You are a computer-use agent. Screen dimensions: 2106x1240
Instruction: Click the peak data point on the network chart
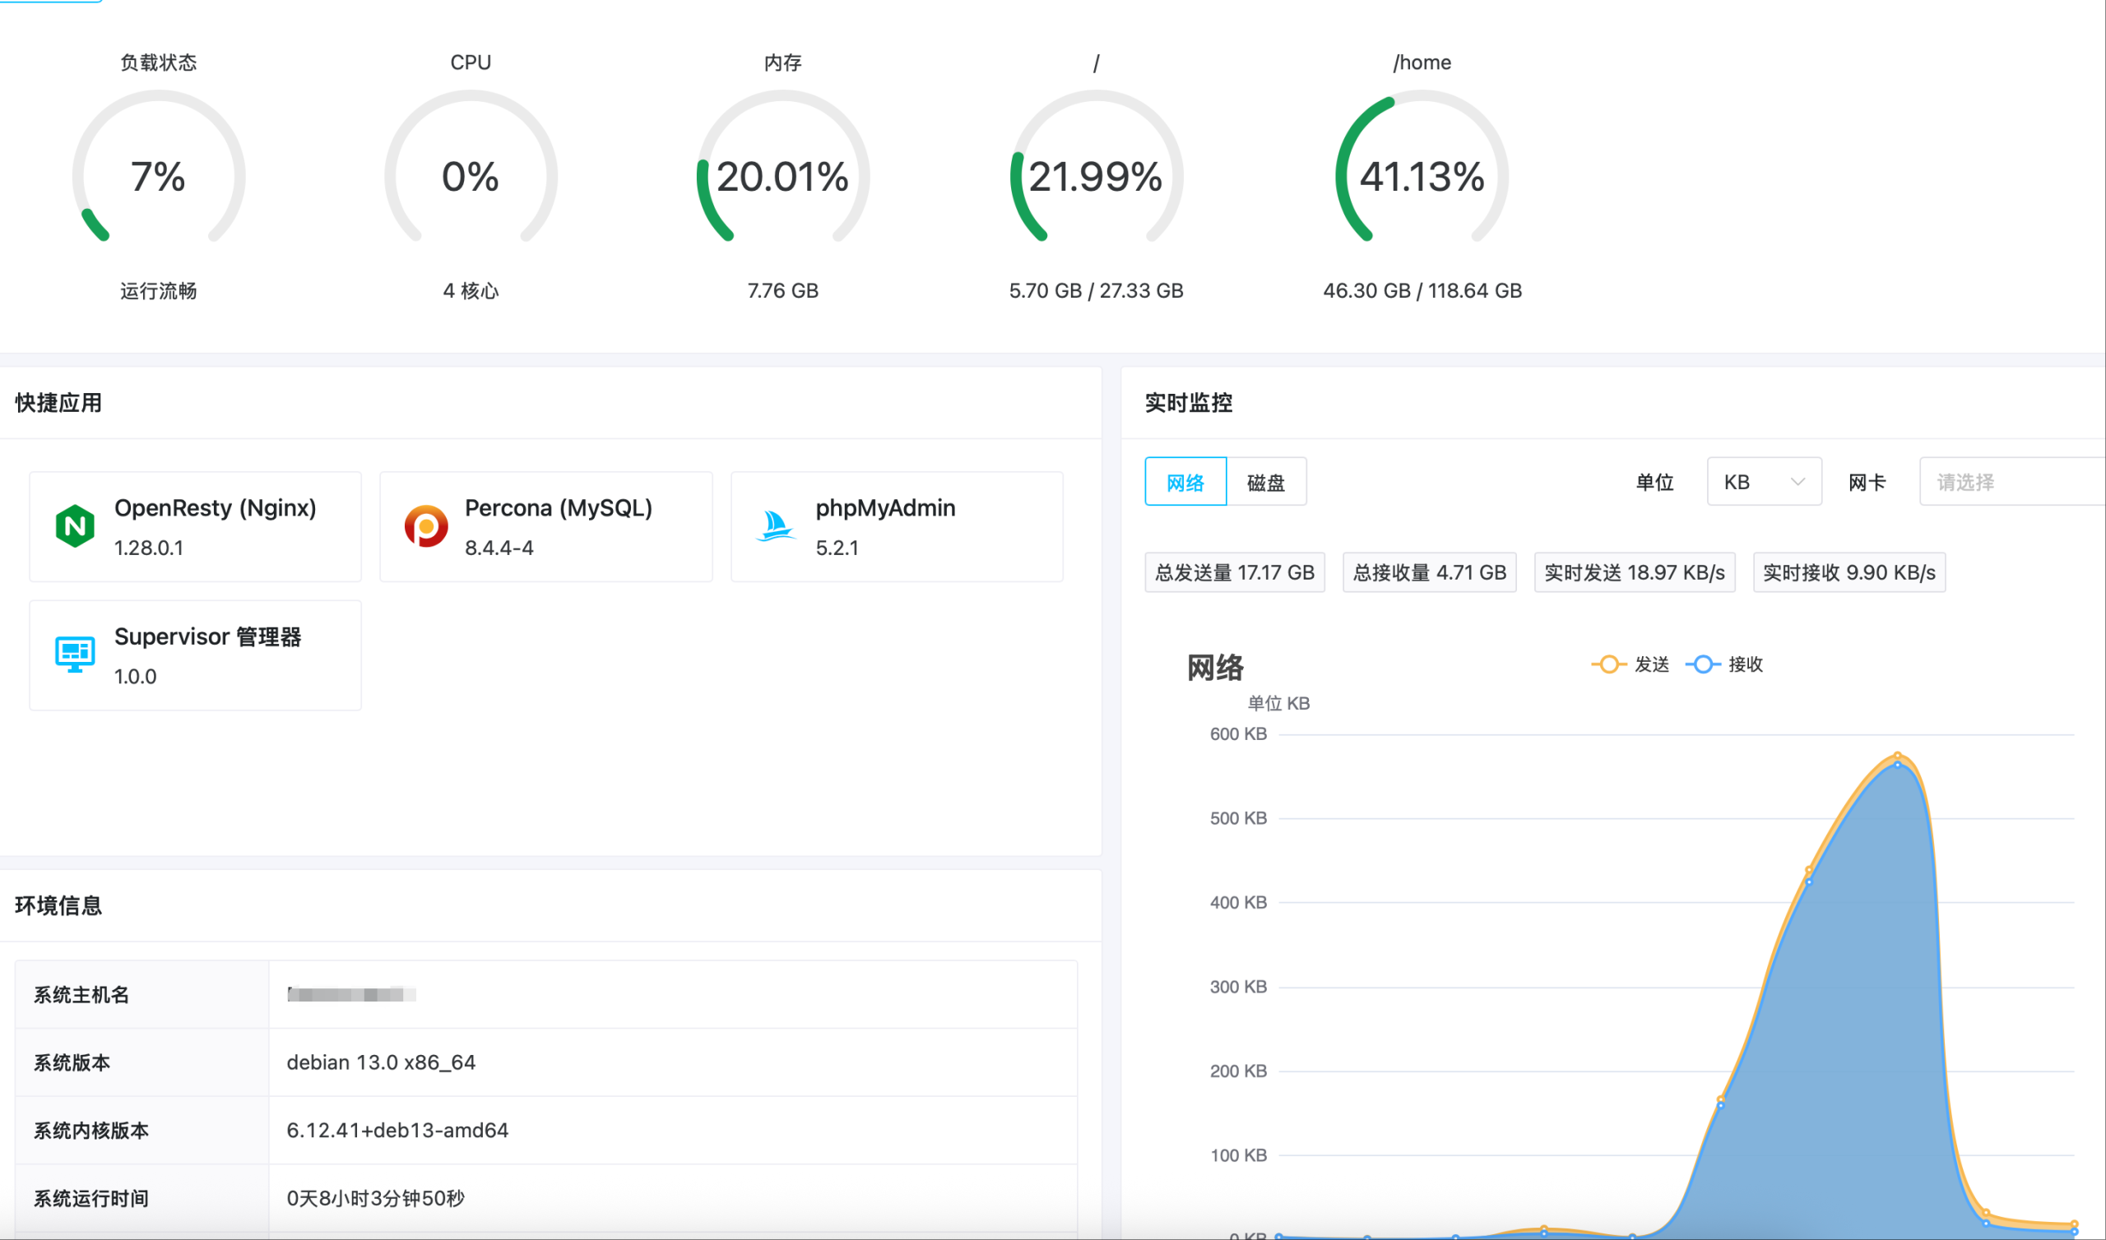1898,756
